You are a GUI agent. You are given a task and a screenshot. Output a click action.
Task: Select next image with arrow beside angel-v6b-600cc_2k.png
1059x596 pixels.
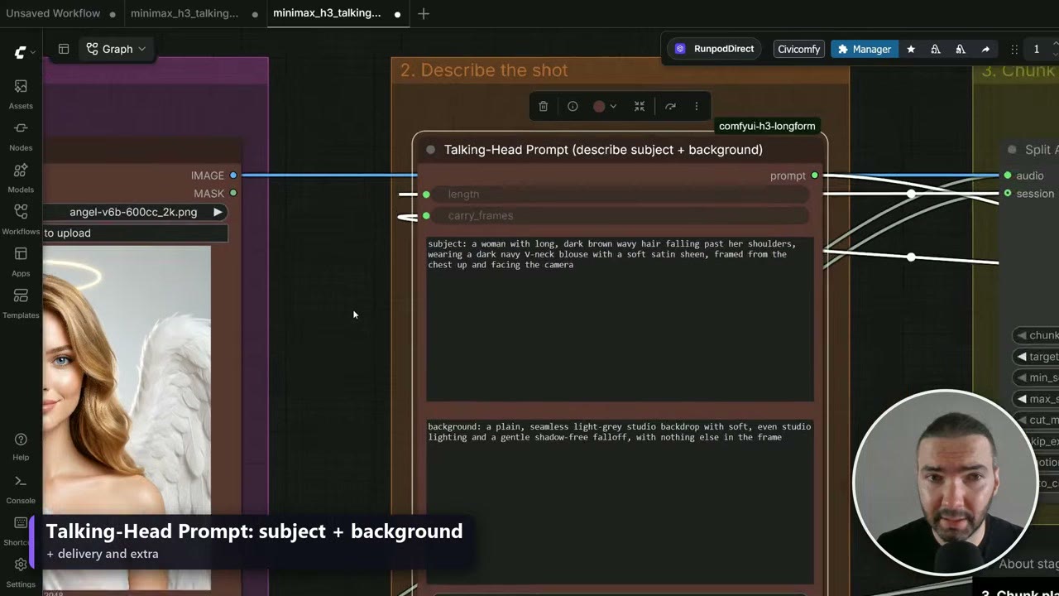tap(218, 212)
